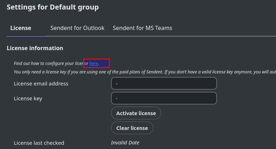Click the tab divider line right of MS Teams
Viewport: 276px width, 149px height.
point(226,36)
